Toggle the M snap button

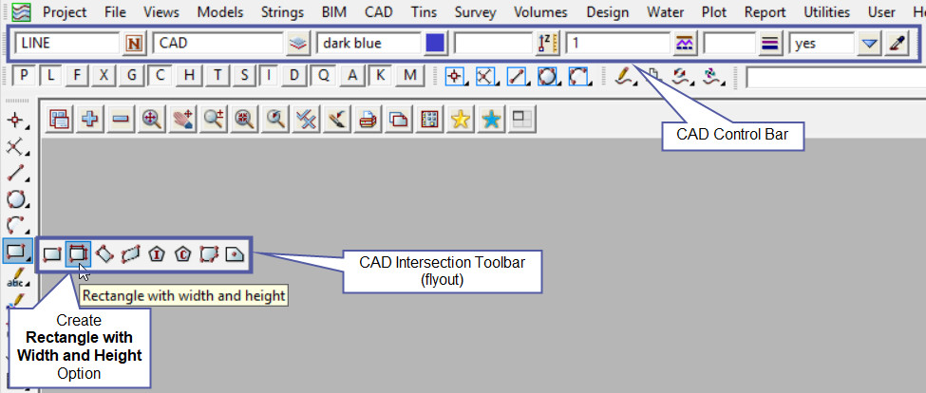click(x=410, y=76)
